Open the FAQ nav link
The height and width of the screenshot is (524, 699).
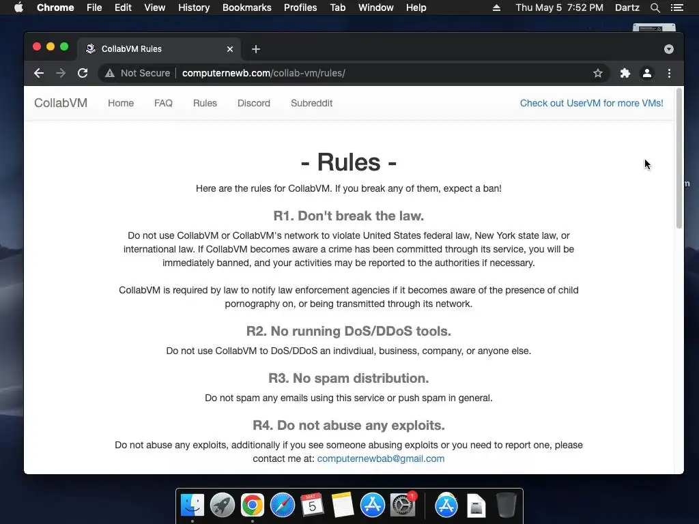tap(163, 103)
